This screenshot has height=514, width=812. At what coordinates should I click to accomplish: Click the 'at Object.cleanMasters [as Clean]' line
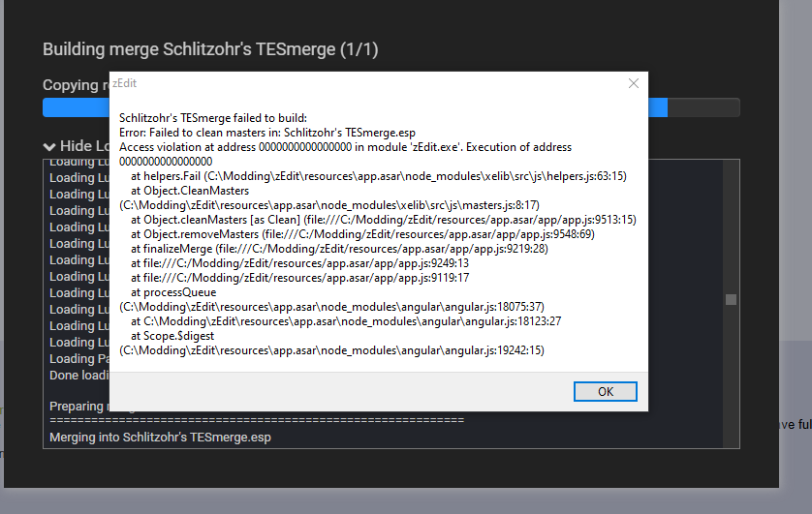[x=383, y=220]
